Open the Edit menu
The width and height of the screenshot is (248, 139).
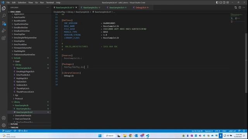click(14, 3)
